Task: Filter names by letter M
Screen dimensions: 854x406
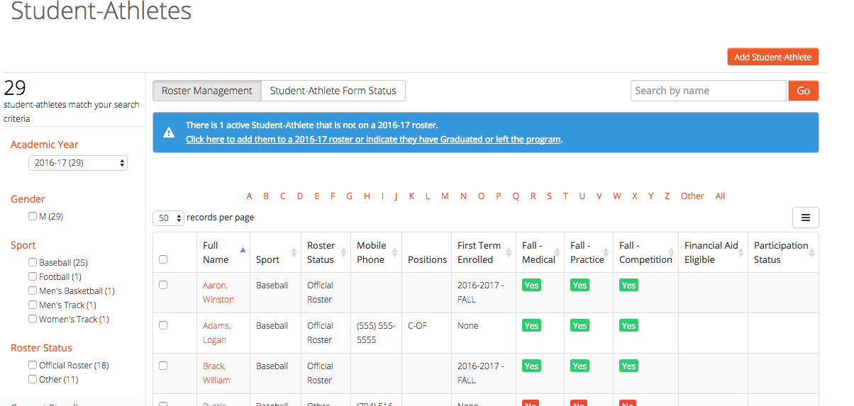Action: (445, 196)
